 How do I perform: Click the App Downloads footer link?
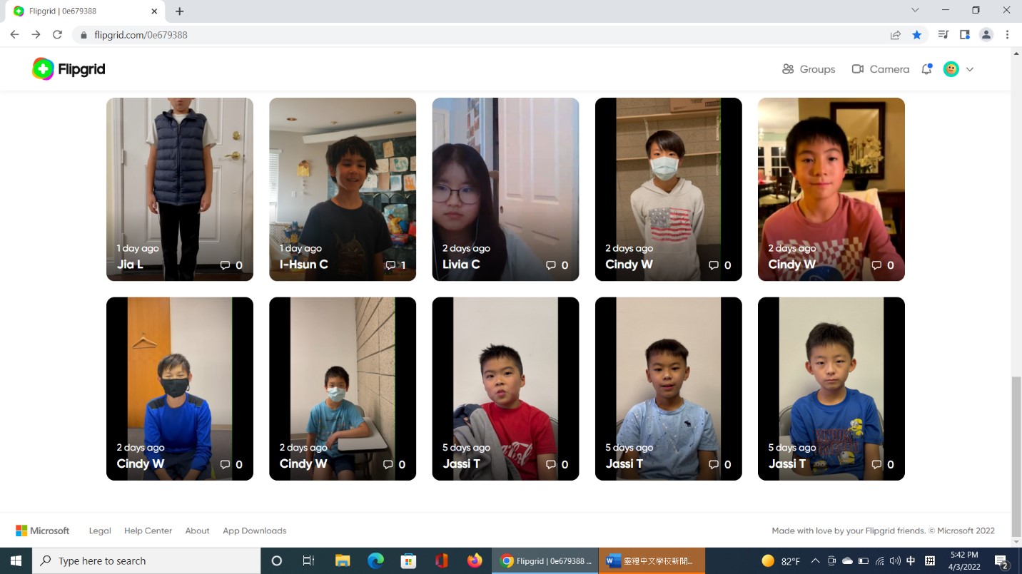pos(254,531)
